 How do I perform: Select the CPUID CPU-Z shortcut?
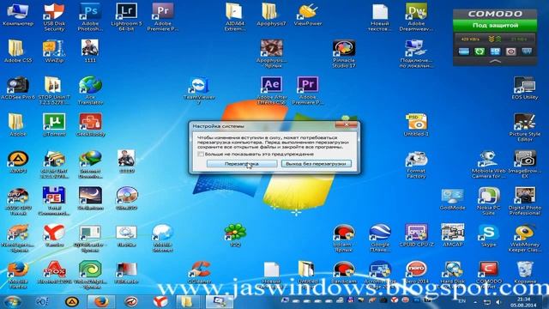[416, 235]
